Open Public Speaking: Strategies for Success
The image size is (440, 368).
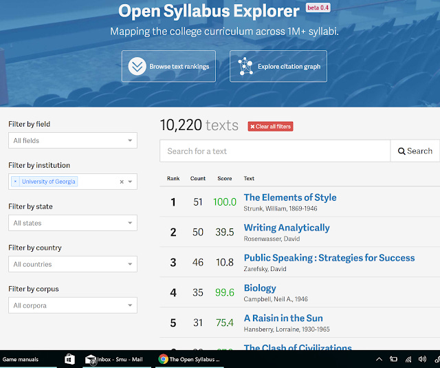pyautogui.click(x=329, y=258)
